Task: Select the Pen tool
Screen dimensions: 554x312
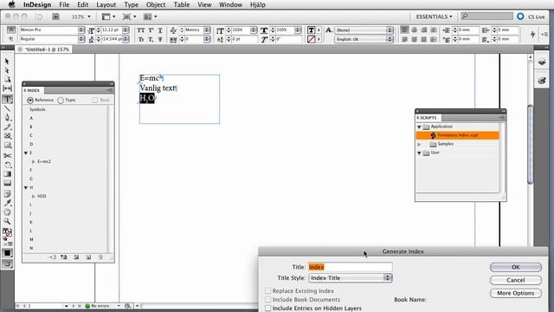Action: 7,118
